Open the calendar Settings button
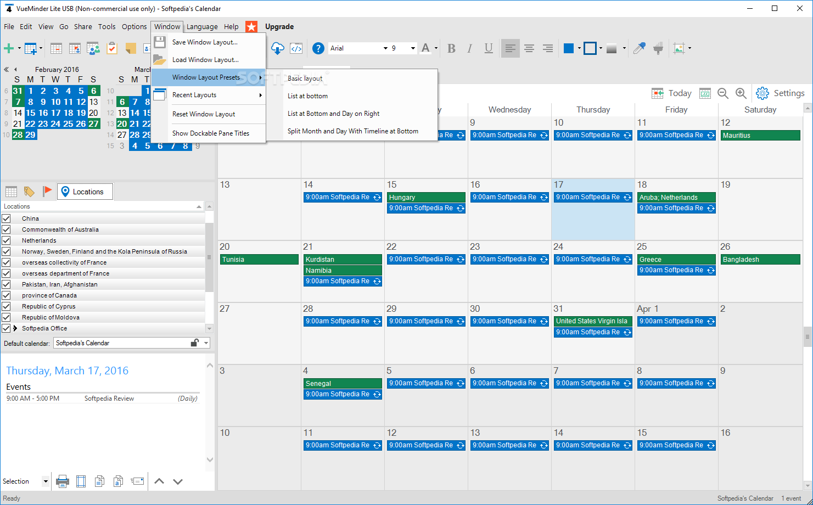 pyautogui.click(x=780, y=93)
